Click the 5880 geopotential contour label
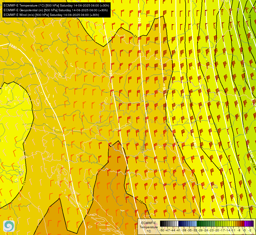Screen dimensions: 256x235 pyautogui.click(x=13, y=46)
